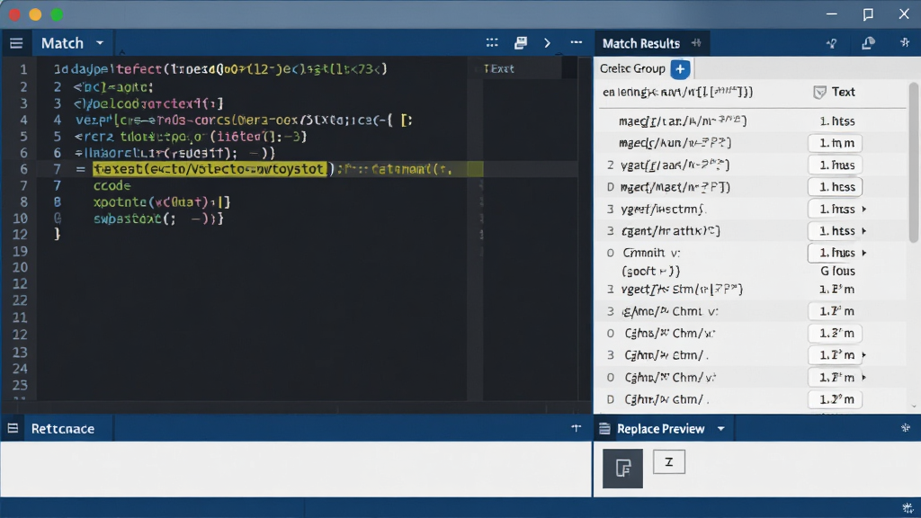Click the save disk icon in the editor toolbar
Screen dimensions: 921x518
(x=521, y=43)
